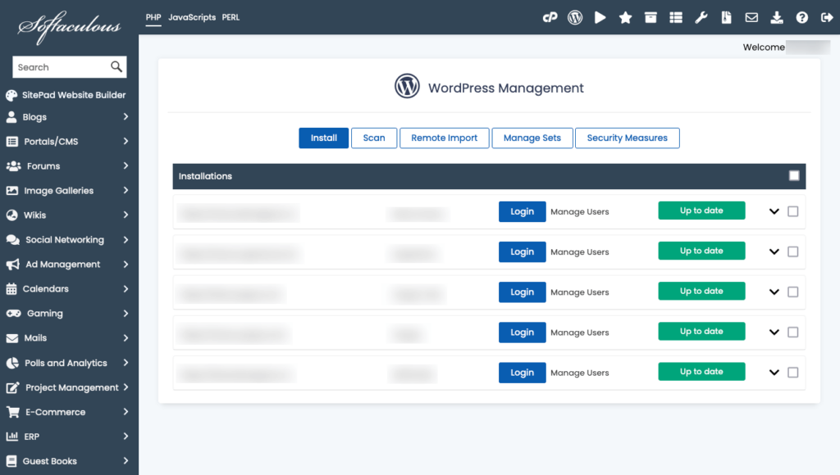Click the search magnifier icon
This screenshot has height=475, width=840.
[x=116, y=66]
